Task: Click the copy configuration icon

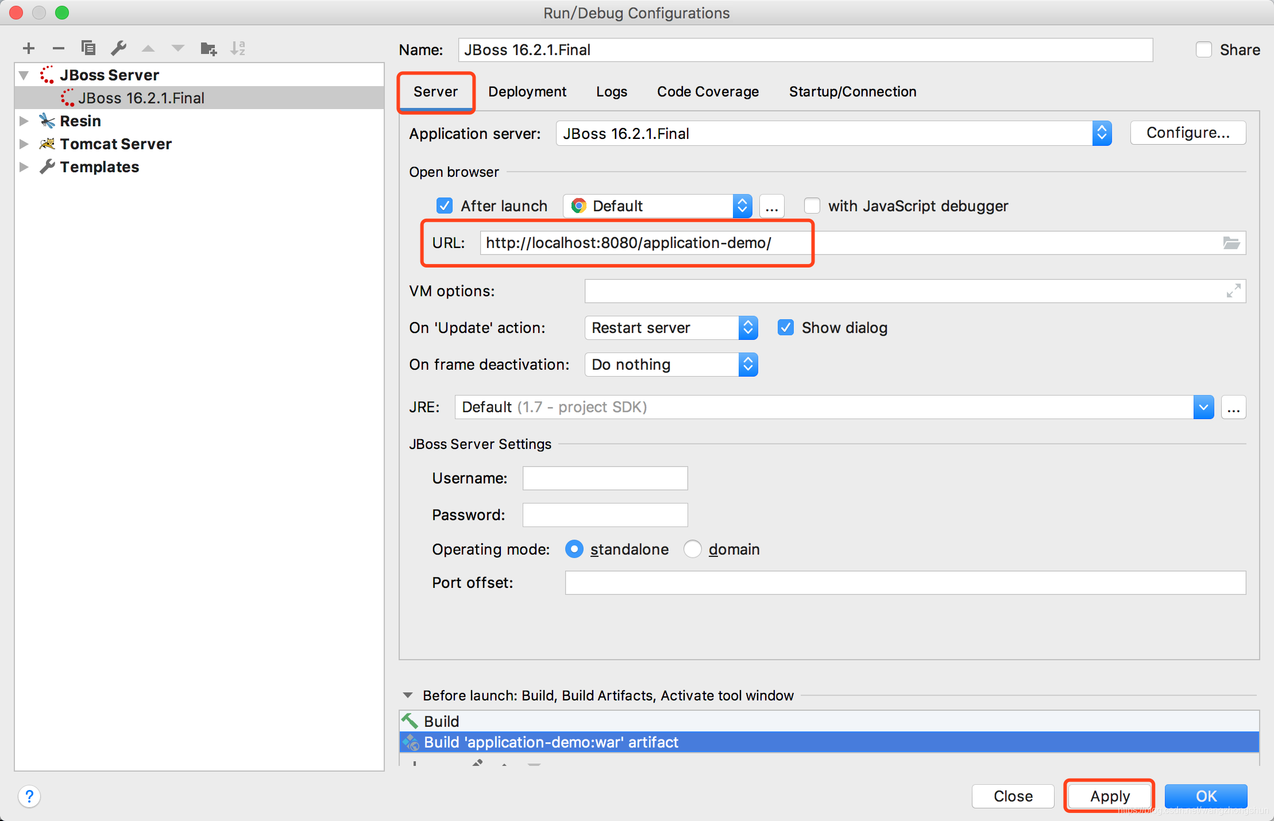Action: coord(88,48)
